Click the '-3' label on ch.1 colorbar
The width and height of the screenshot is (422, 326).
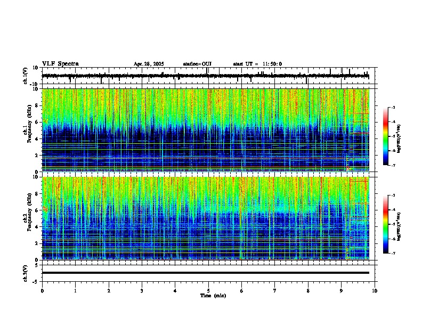[x=393, y=107]
